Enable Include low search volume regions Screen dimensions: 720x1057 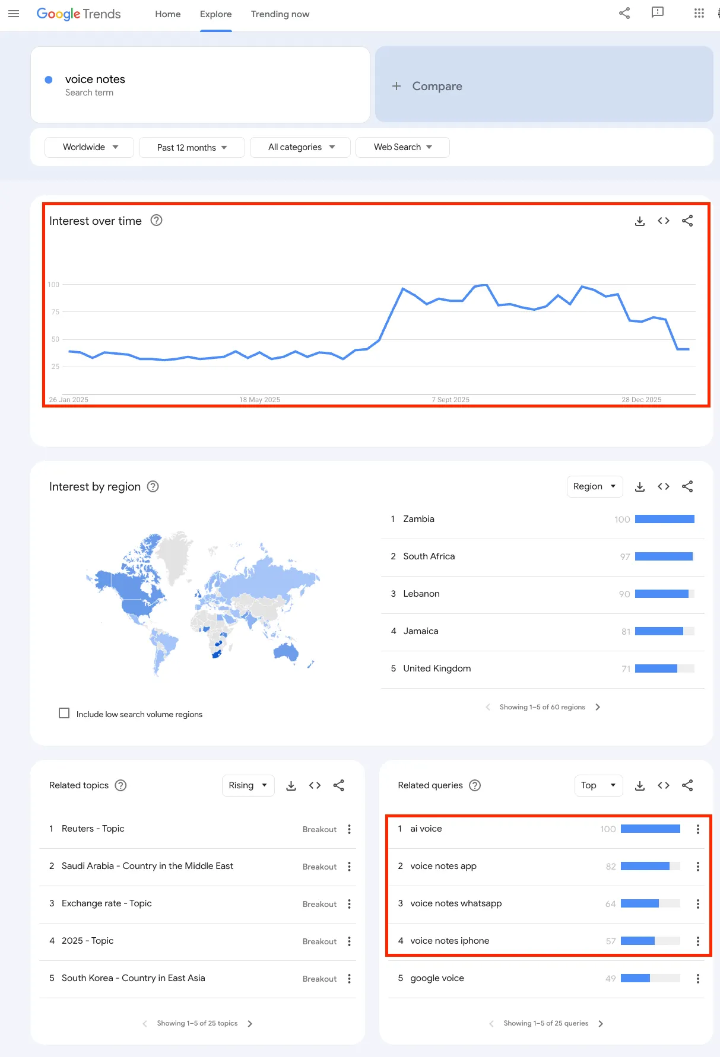coord(64,713)
